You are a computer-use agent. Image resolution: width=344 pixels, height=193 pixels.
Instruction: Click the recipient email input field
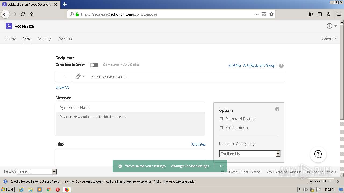(x=186, y=76)
